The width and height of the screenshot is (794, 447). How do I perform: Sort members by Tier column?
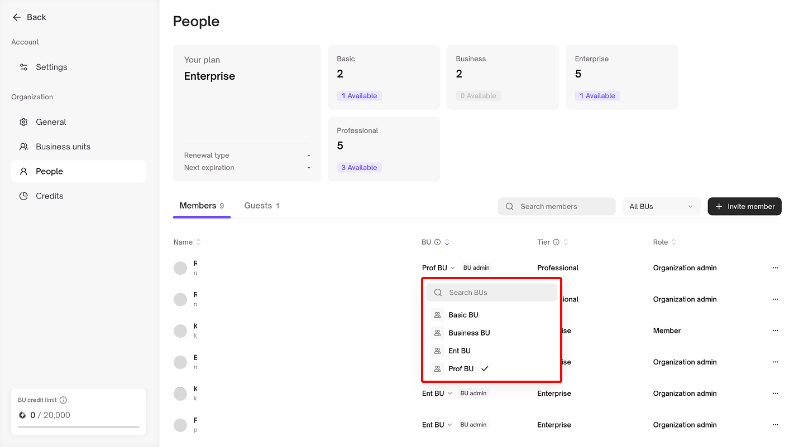click(566, 242)
